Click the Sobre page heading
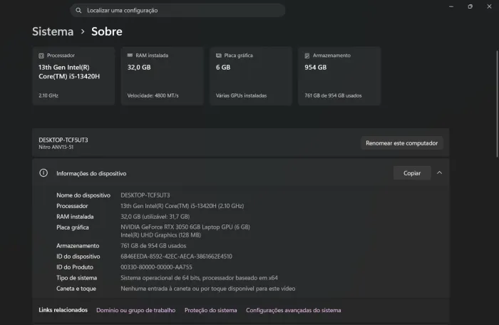499x325 pixels. point(107,31)
